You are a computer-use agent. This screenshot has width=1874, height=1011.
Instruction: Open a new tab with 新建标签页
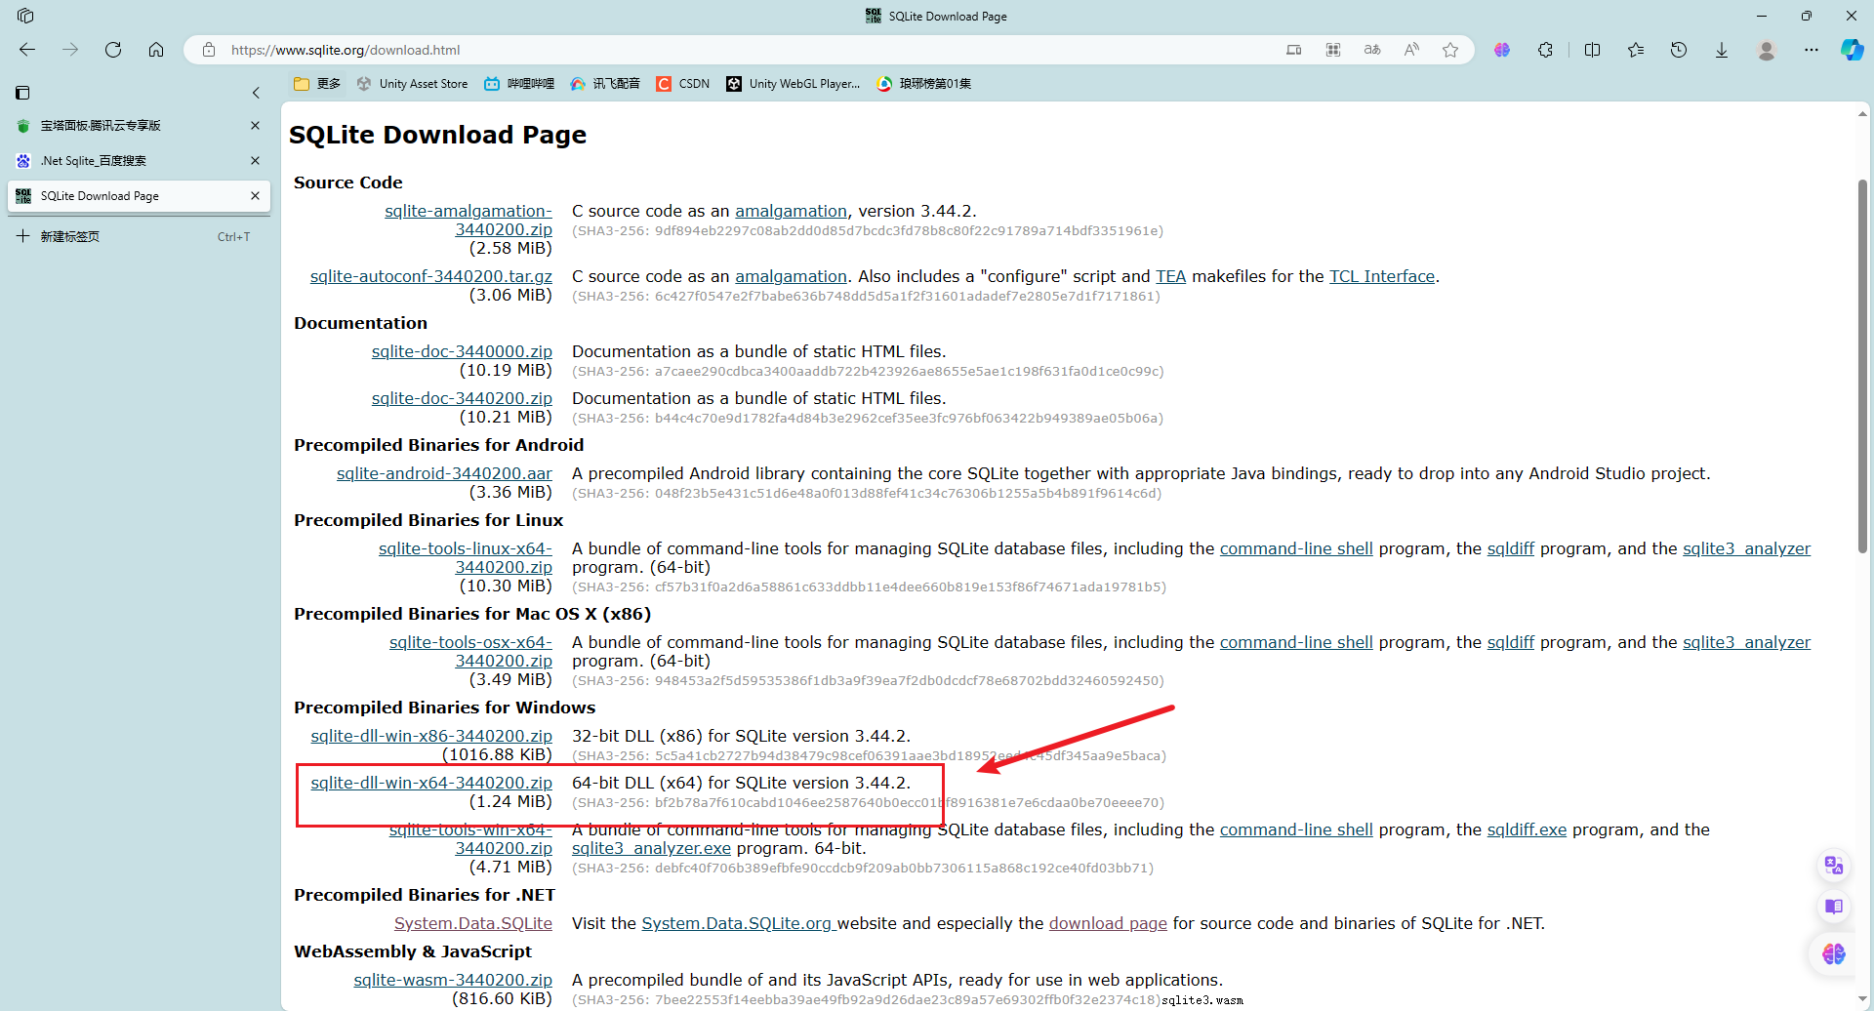point(139,236)
